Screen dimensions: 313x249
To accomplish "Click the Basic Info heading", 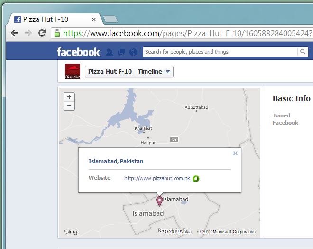I will click(292, 98).
